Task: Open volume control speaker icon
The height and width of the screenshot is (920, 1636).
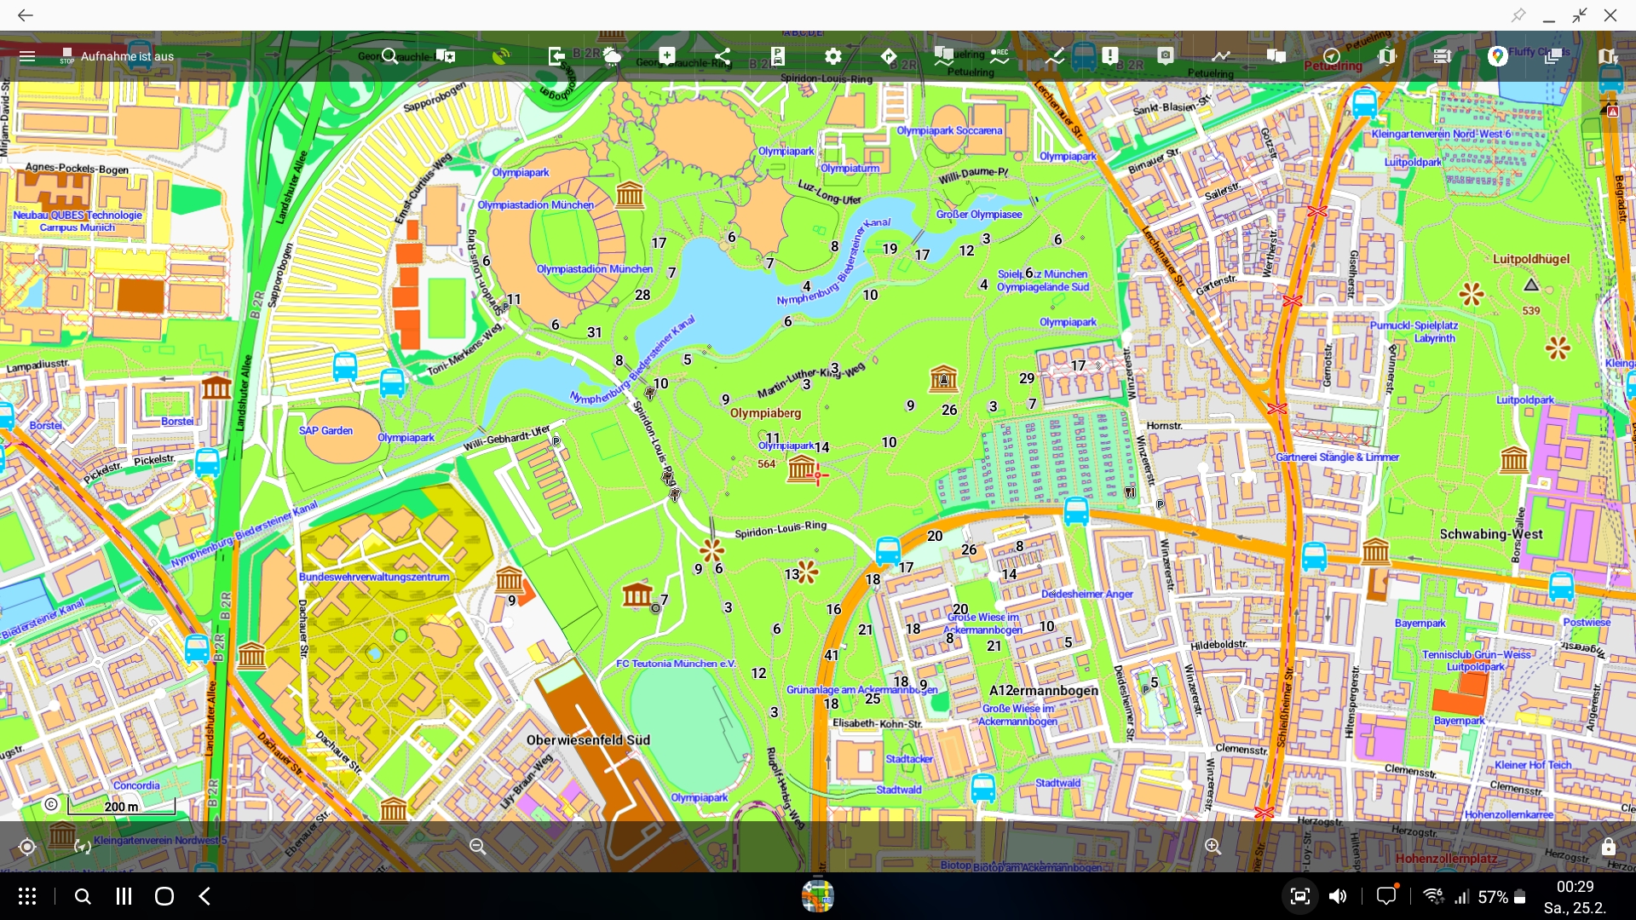Action: coord(1339,896)
